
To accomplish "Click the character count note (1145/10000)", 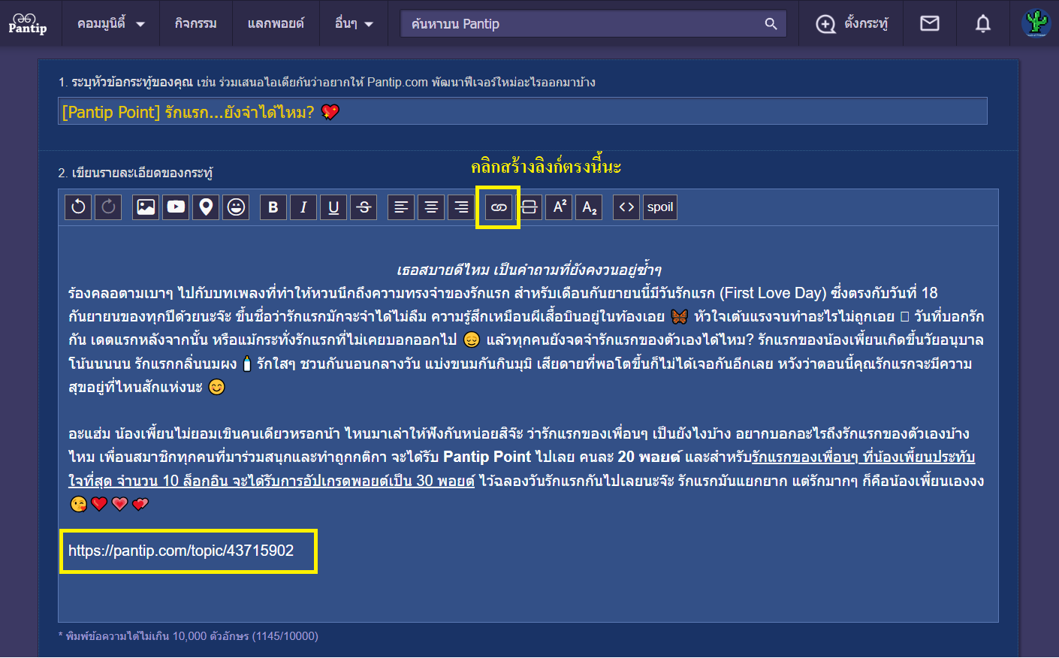I will tap(285, 636).
